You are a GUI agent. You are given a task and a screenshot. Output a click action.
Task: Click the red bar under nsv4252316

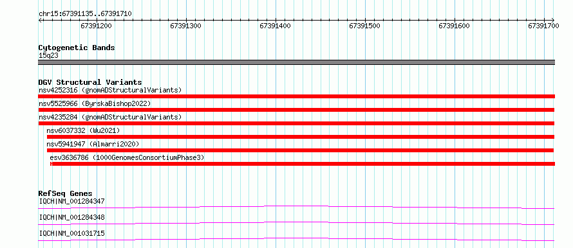pos(296,96)
